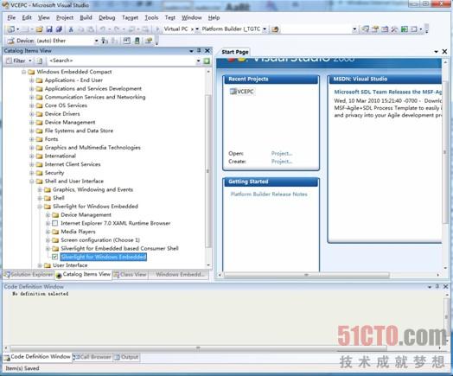Click the Attach Device toolbar icon
The width and height of the screenshot is (453, 376).
pos(105,41)
